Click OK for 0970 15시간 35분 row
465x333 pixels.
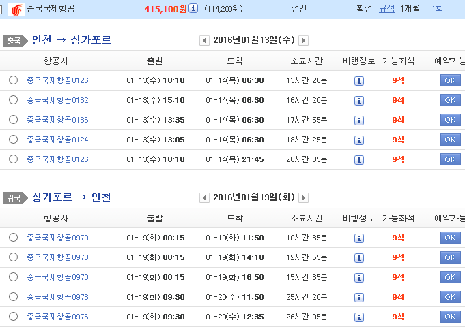(x=450, y=277)
